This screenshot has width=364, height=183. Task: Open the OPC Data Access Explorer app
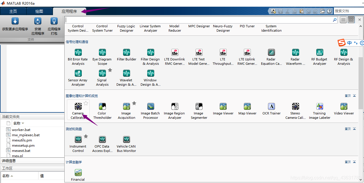click(102, 144)
